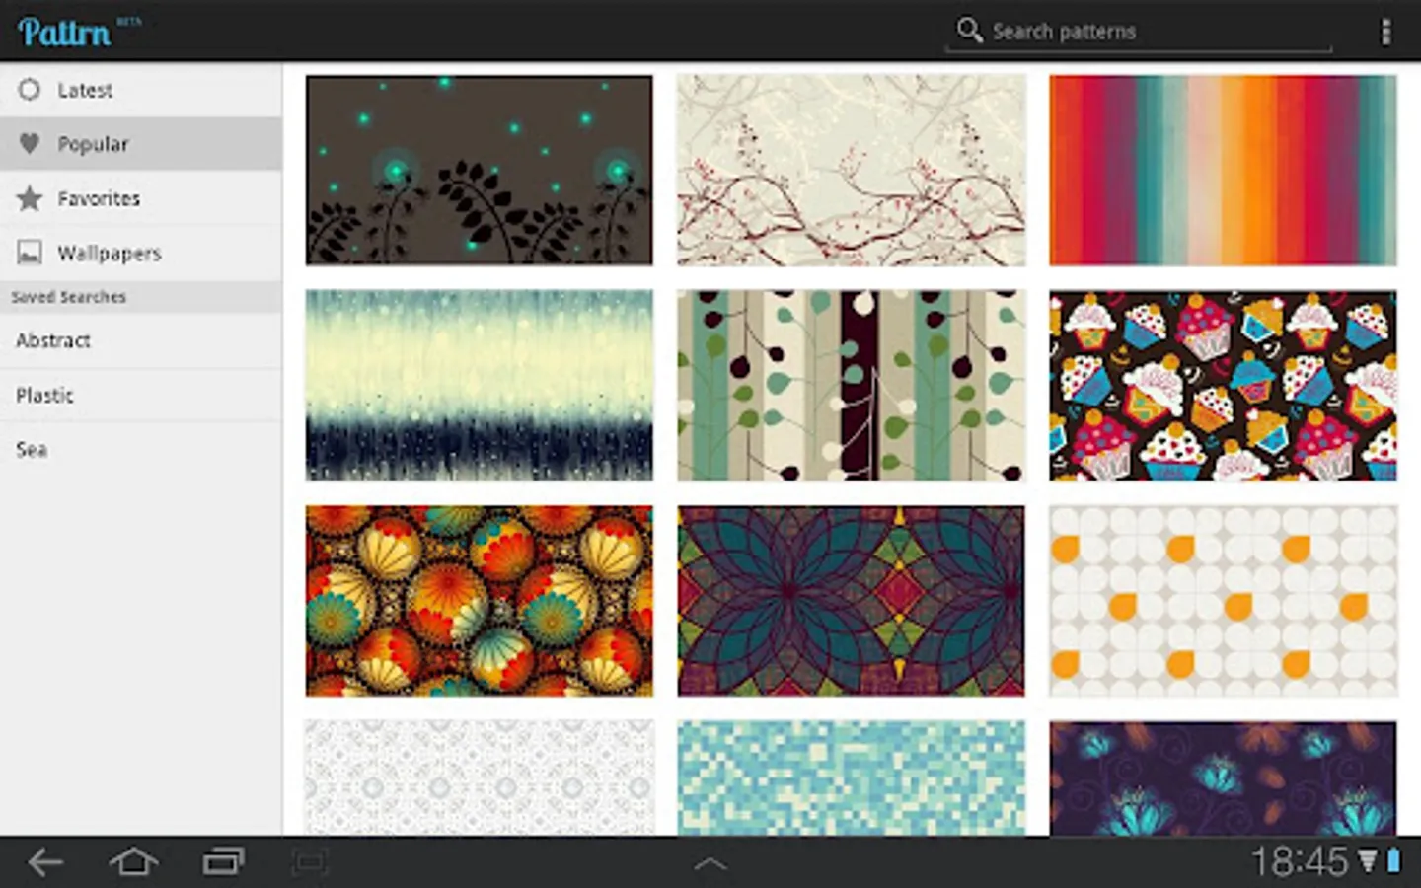Click the Wi-Fi signal status icon
This screenshot has height=888, width=1421.
[1368, 861]
